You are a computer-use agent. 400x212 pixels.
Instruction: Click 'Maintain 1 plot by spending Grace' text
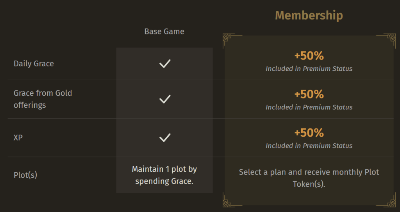click(164, 175)
